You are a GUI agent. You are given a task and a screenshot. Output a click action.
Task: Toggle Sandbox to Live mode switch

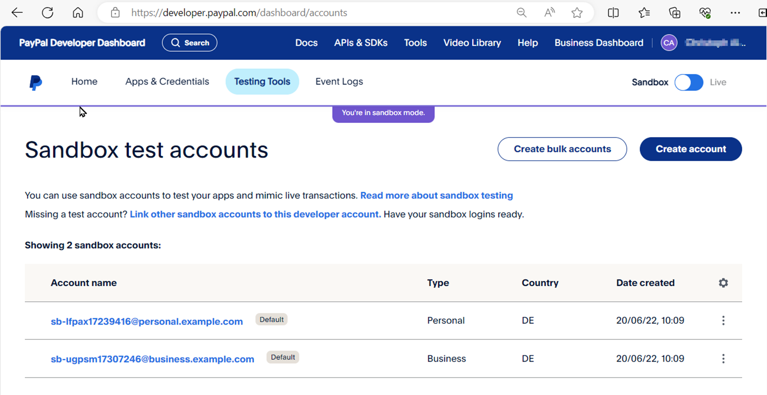tap(688, 82)
